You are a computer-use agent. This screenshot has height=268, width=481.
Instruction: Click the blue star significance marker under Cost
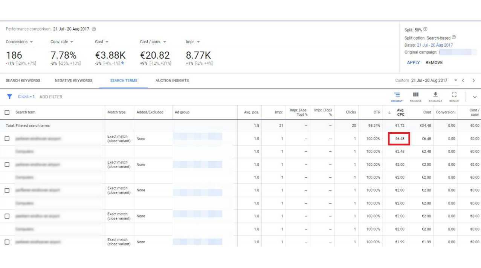click(122, 63)
